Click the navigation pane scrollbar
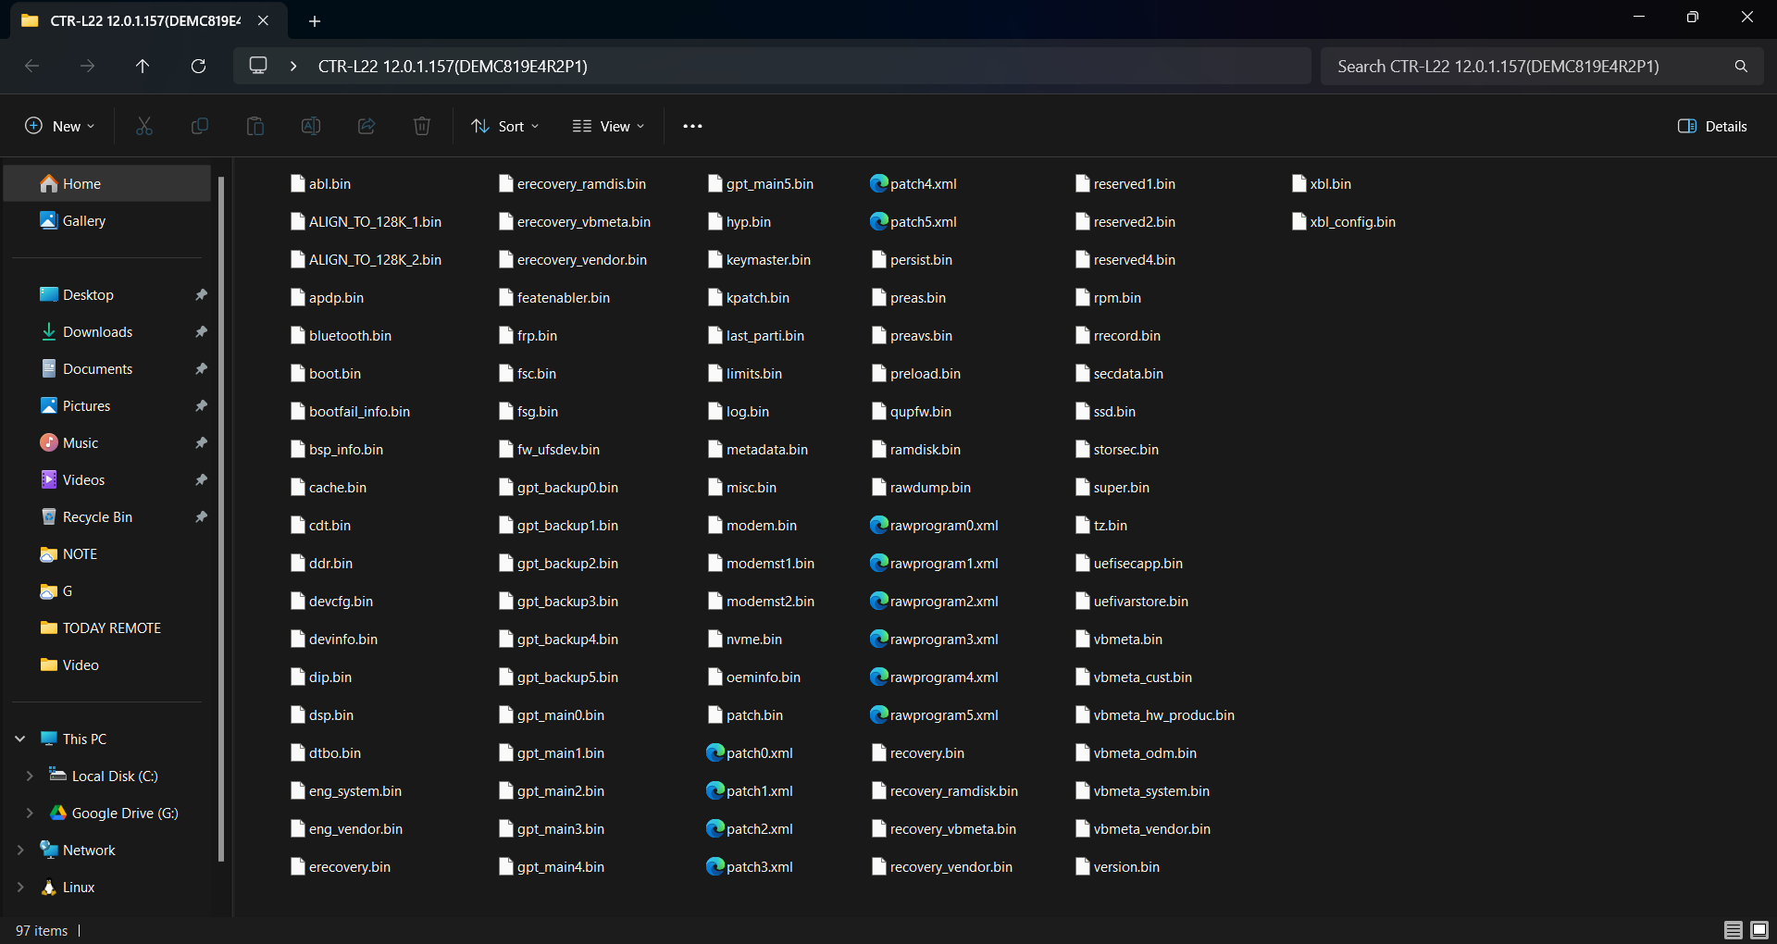This screenshot has height=944, width=1777. 221,518
